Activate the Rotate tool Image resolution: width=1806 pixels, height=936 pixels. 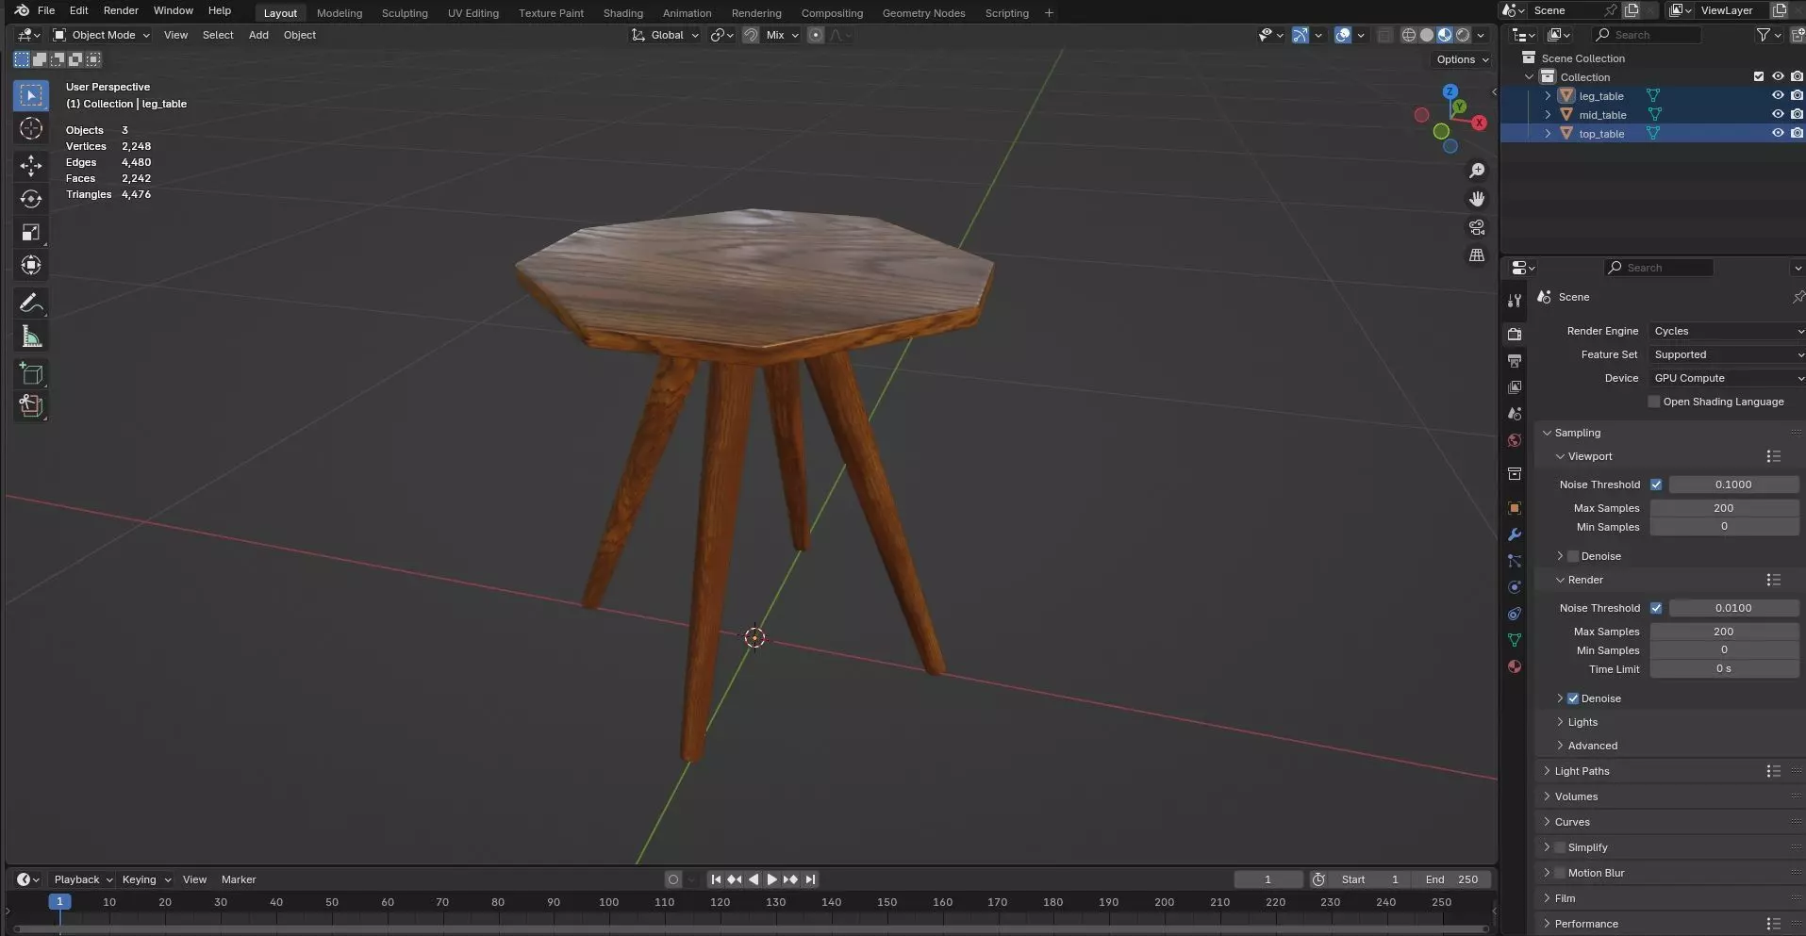(31, 199)
